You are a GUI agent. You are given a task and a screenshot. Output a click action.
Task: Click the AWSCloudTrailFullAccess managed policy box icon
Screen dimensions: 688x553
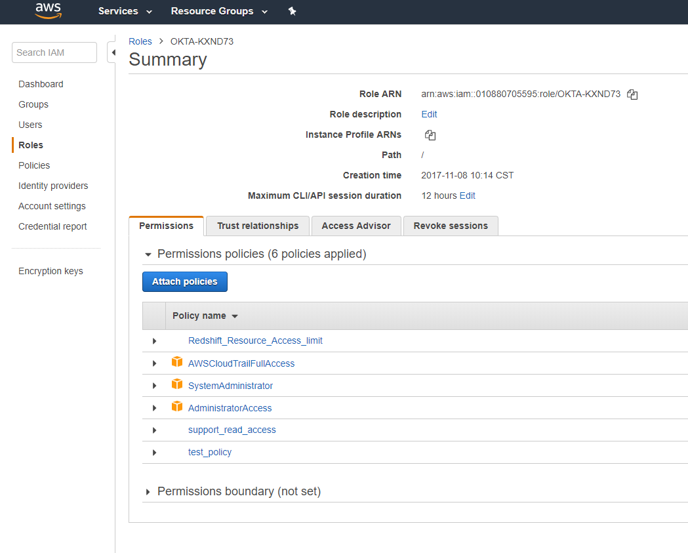click(x=177, y=362)
